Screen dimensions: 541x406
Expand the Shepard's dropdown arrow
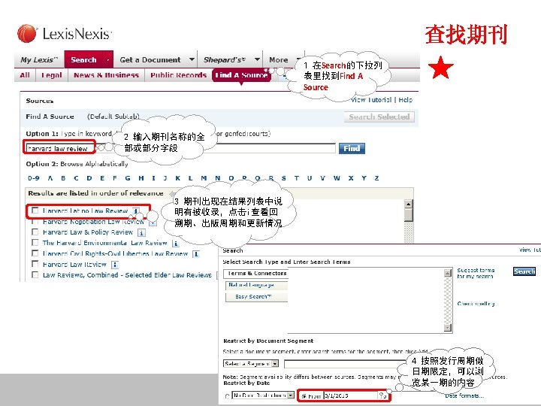point(257,59)
